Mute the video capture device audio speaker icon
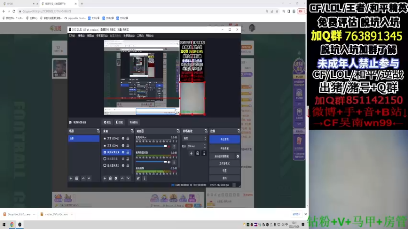 pyautogui.click(x=169, y=162)
